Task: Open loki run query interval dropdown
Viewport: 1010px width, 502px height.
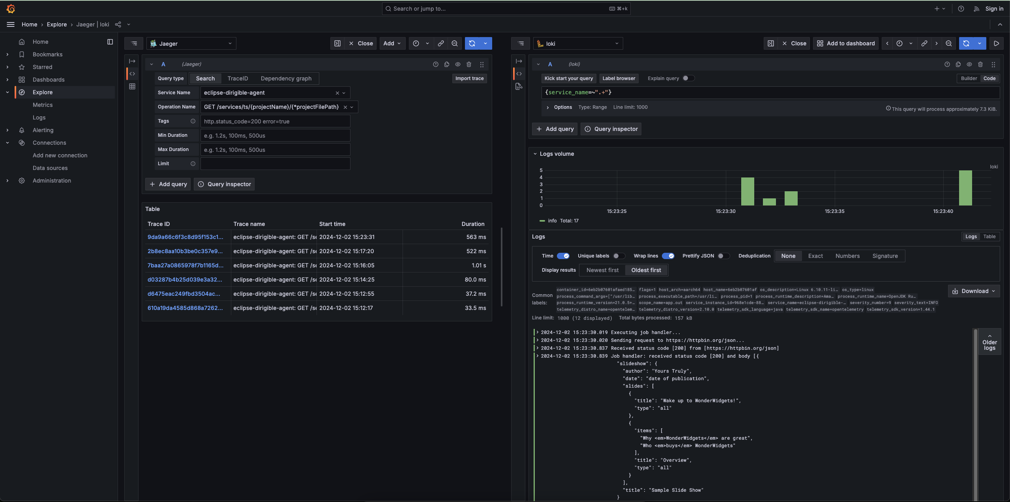Action: point(980,43)
